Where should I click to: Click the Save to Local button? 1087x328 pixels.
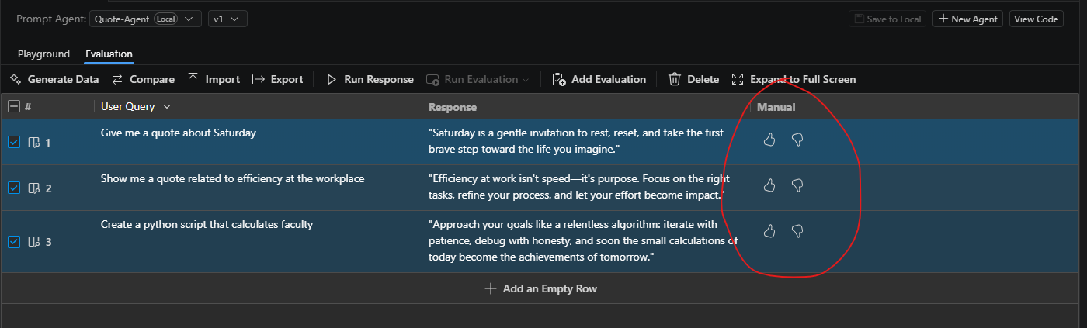click(887, 19)
